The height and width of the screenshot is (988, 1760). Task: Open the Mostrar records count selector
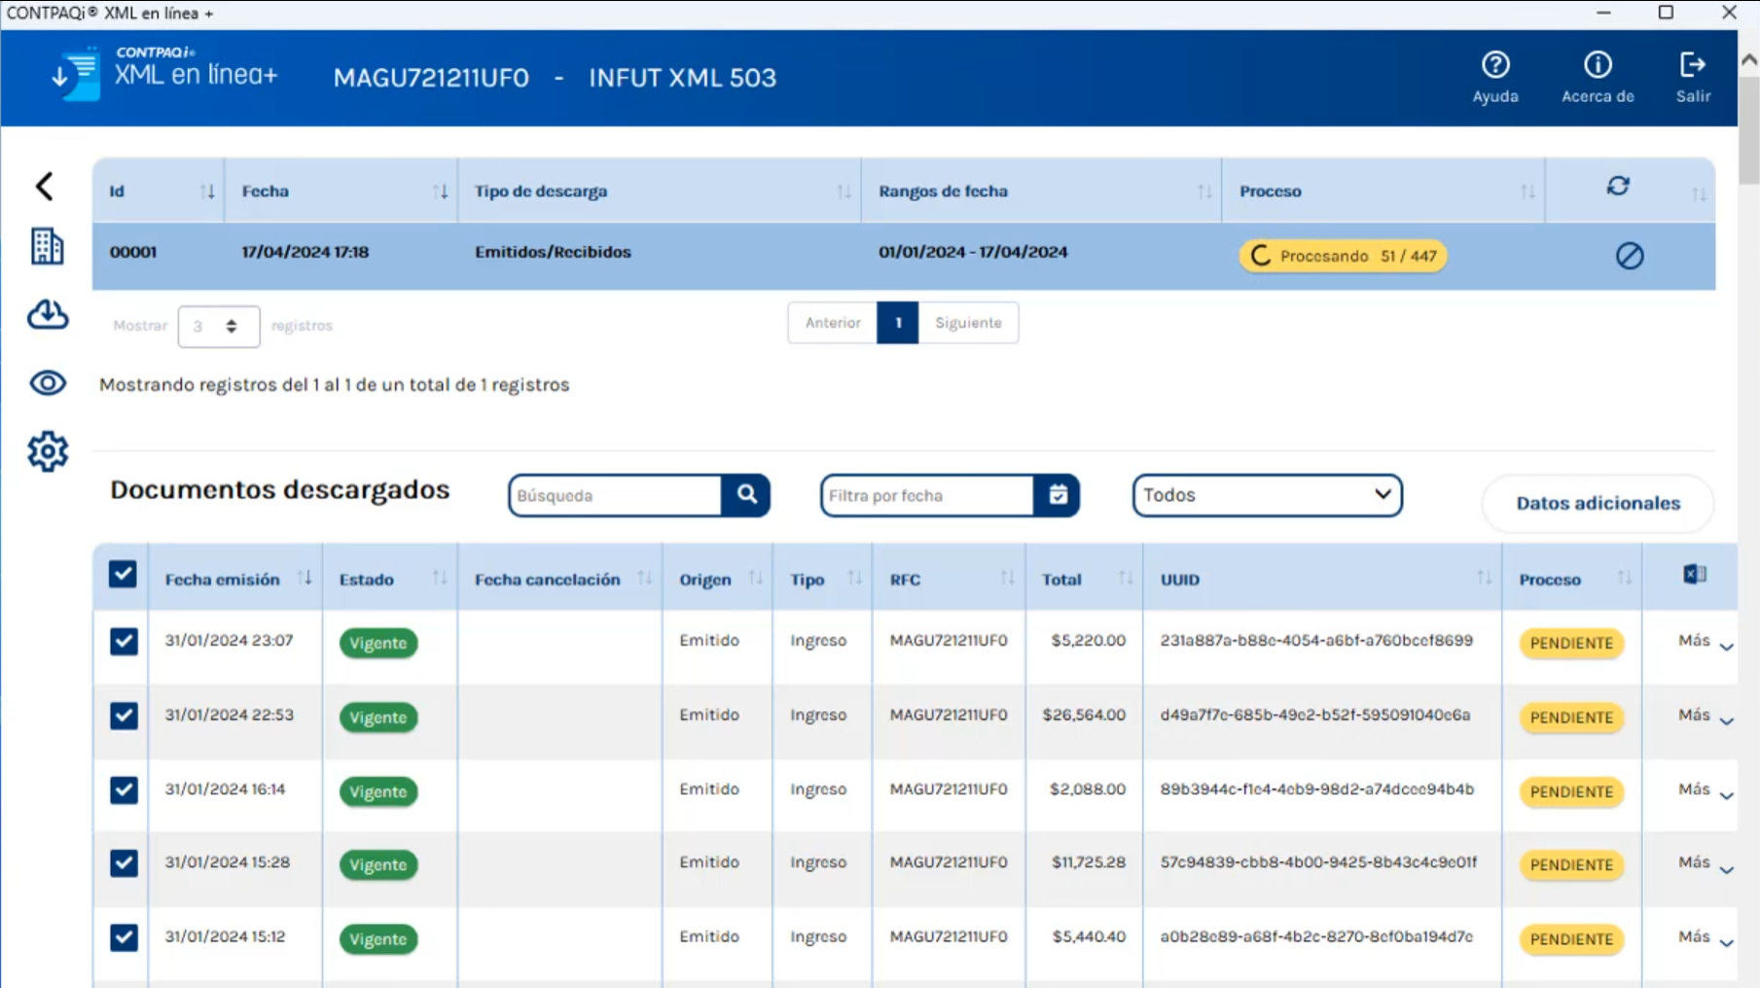[218, 326]
